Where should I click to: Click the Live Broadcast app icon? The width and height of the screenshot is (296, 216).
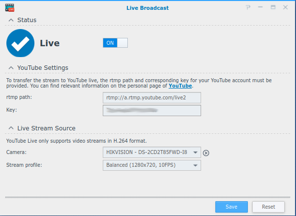[10, 8]
